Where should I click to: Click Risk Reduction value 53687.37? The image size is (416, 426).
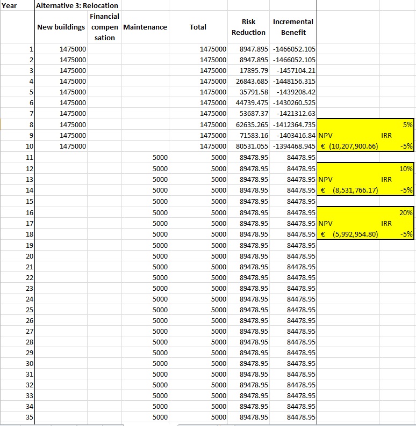pyautogui.click(x=249, y=113)
